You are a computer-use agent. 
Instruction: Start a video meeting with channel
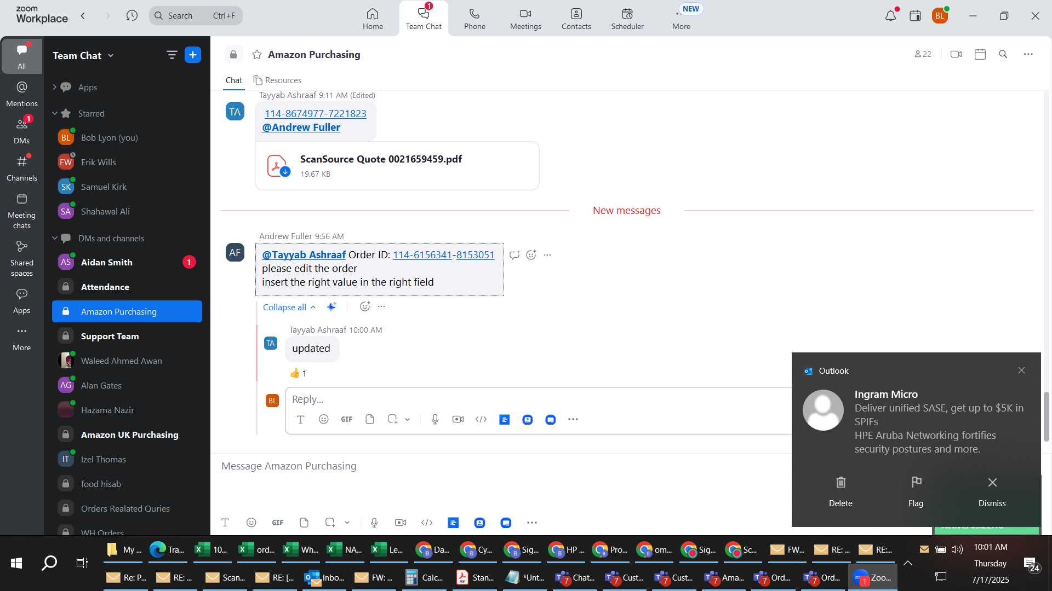[956, 54]
